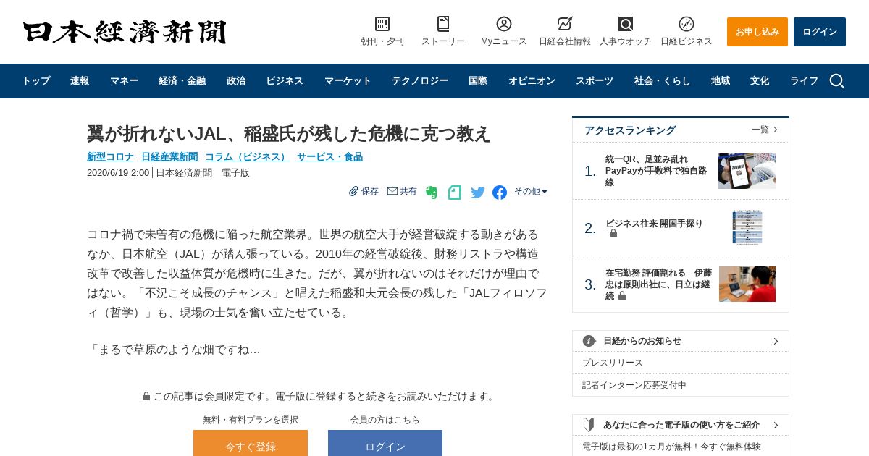
Task: Open the ビジネス navigation tab
Action: click(285, 81)
